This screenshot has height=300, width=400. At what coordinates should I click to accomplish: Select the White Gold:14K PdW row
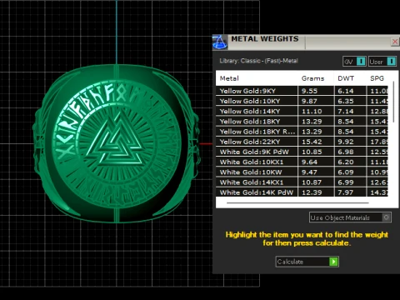click(x=302, y=192)
